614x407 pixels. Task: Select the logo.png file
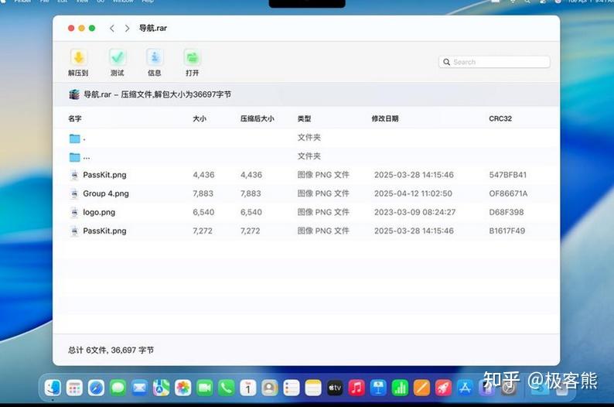pos(305,212)
